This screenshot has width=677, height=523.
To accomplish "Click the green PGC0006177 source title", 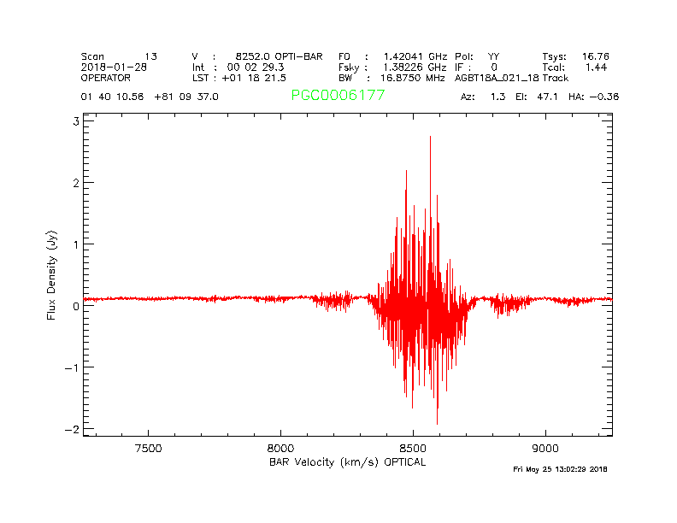I will (338, 95).
